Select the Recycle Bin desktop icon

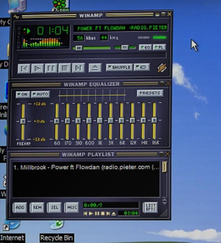(x=57, y=231)
